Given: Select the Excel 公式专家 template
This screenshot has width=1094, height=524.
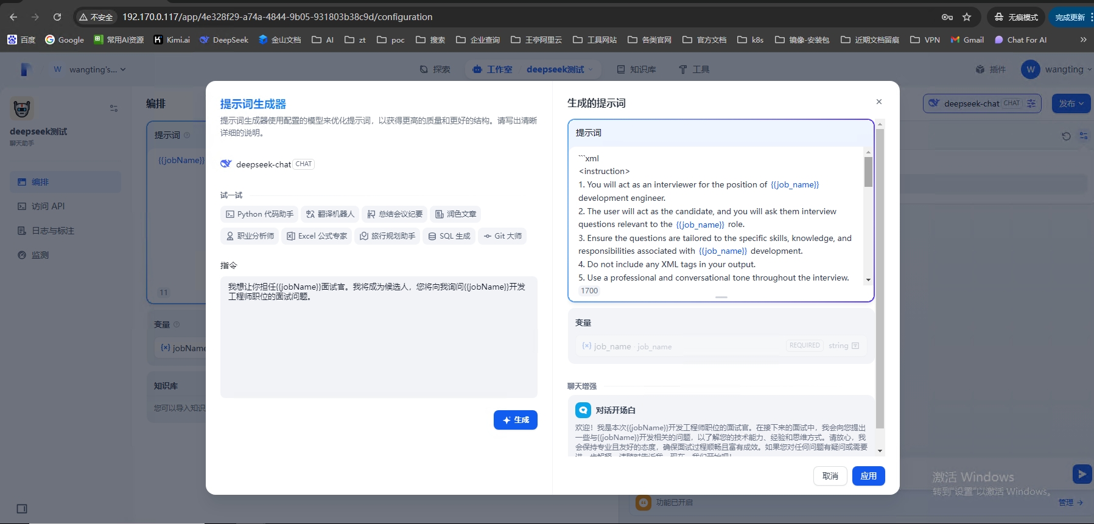Looking at the screenshot, I should (317, 236).
